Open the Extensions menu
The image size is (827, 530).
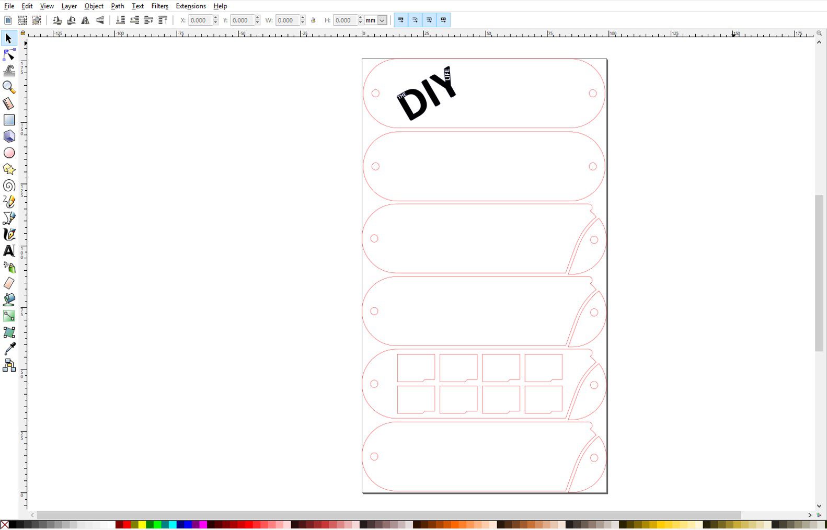point(190,6)
